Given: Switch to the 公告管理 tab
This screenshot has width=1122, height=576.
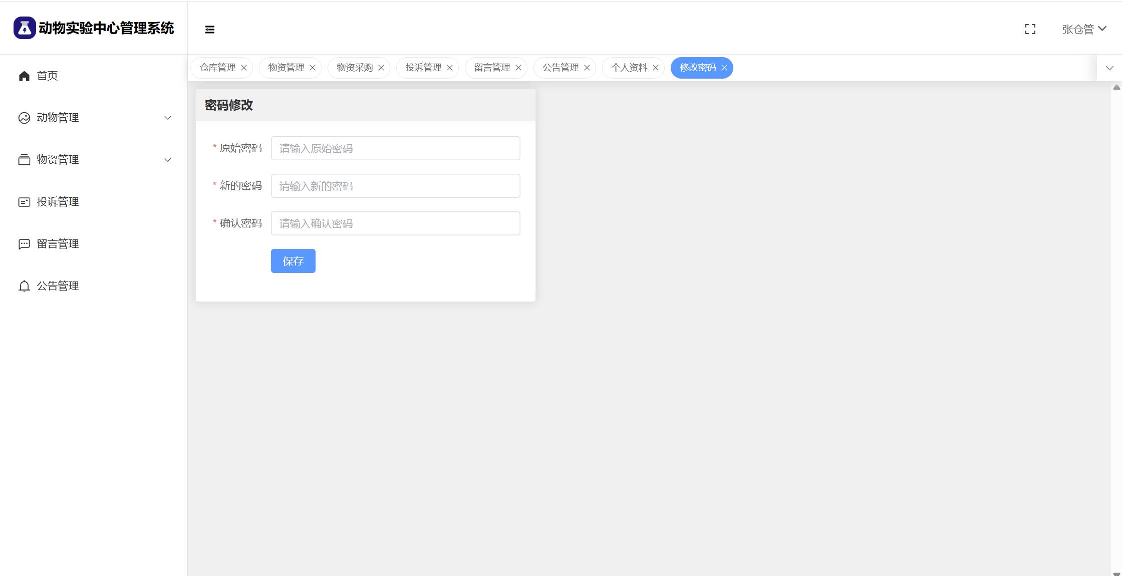Looking at the screenshot, I should 560,68.
